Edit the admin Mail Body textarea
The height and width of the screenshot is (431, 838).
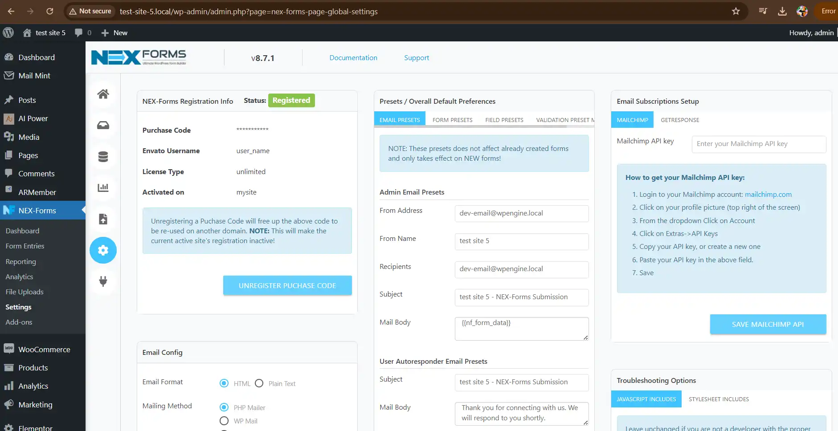tap(521, 329)
